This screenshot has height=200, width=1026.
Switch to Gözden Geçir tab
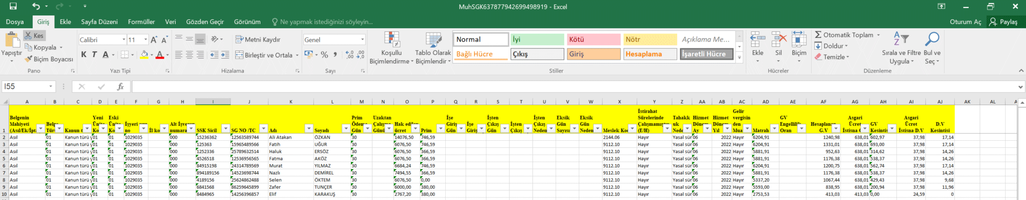(x=205, y=22)
